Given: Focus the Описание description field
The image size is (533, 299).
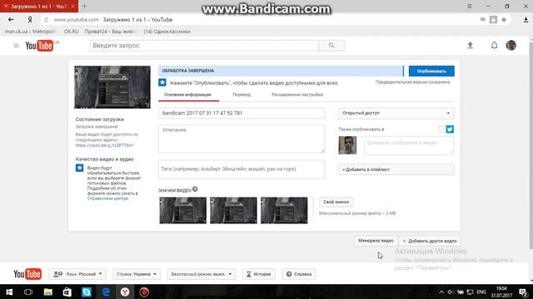Looking at the screenshot, I should 242,139.
